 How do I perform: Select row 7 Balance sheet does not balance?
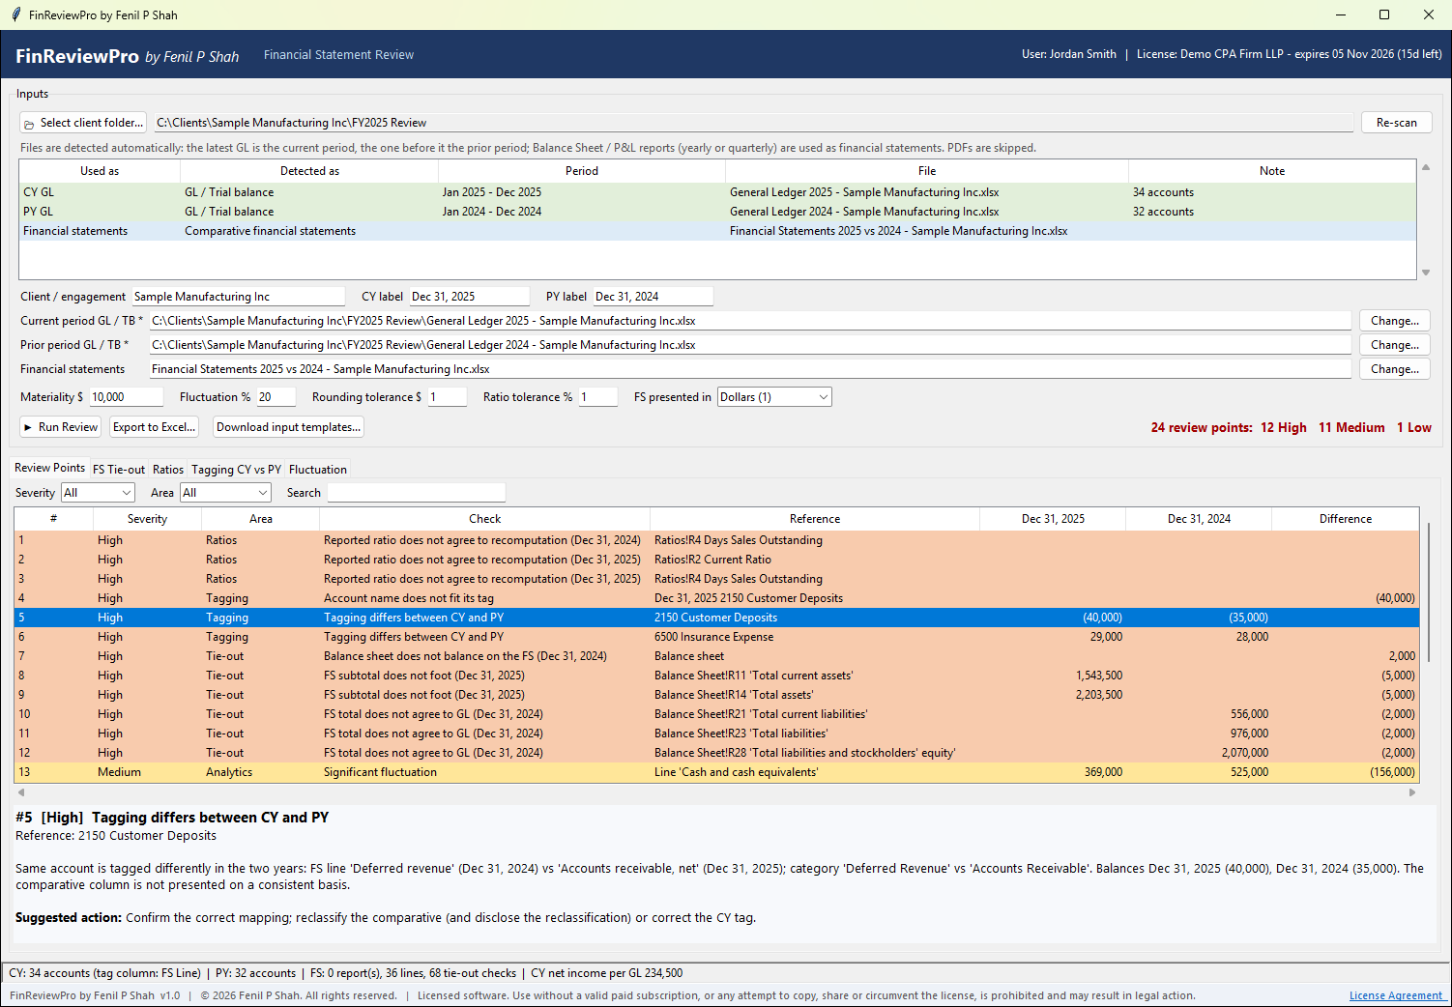point(716,656)
